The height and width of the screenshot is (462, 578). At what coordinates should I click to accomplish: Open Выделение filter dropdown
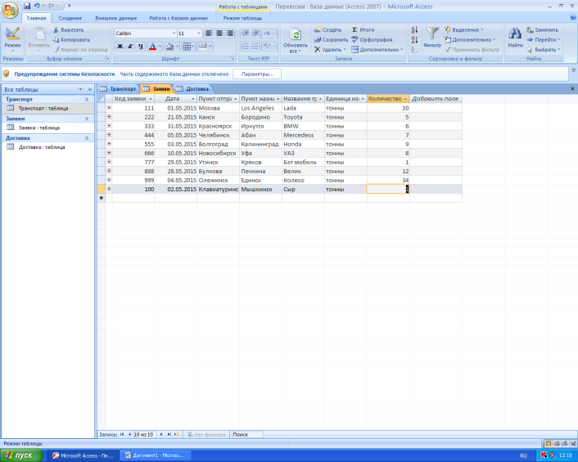[464, 29]
